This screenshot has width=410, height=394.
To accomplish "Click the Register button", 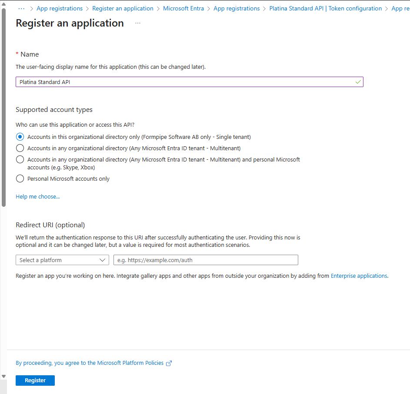I will pos(35,380).
